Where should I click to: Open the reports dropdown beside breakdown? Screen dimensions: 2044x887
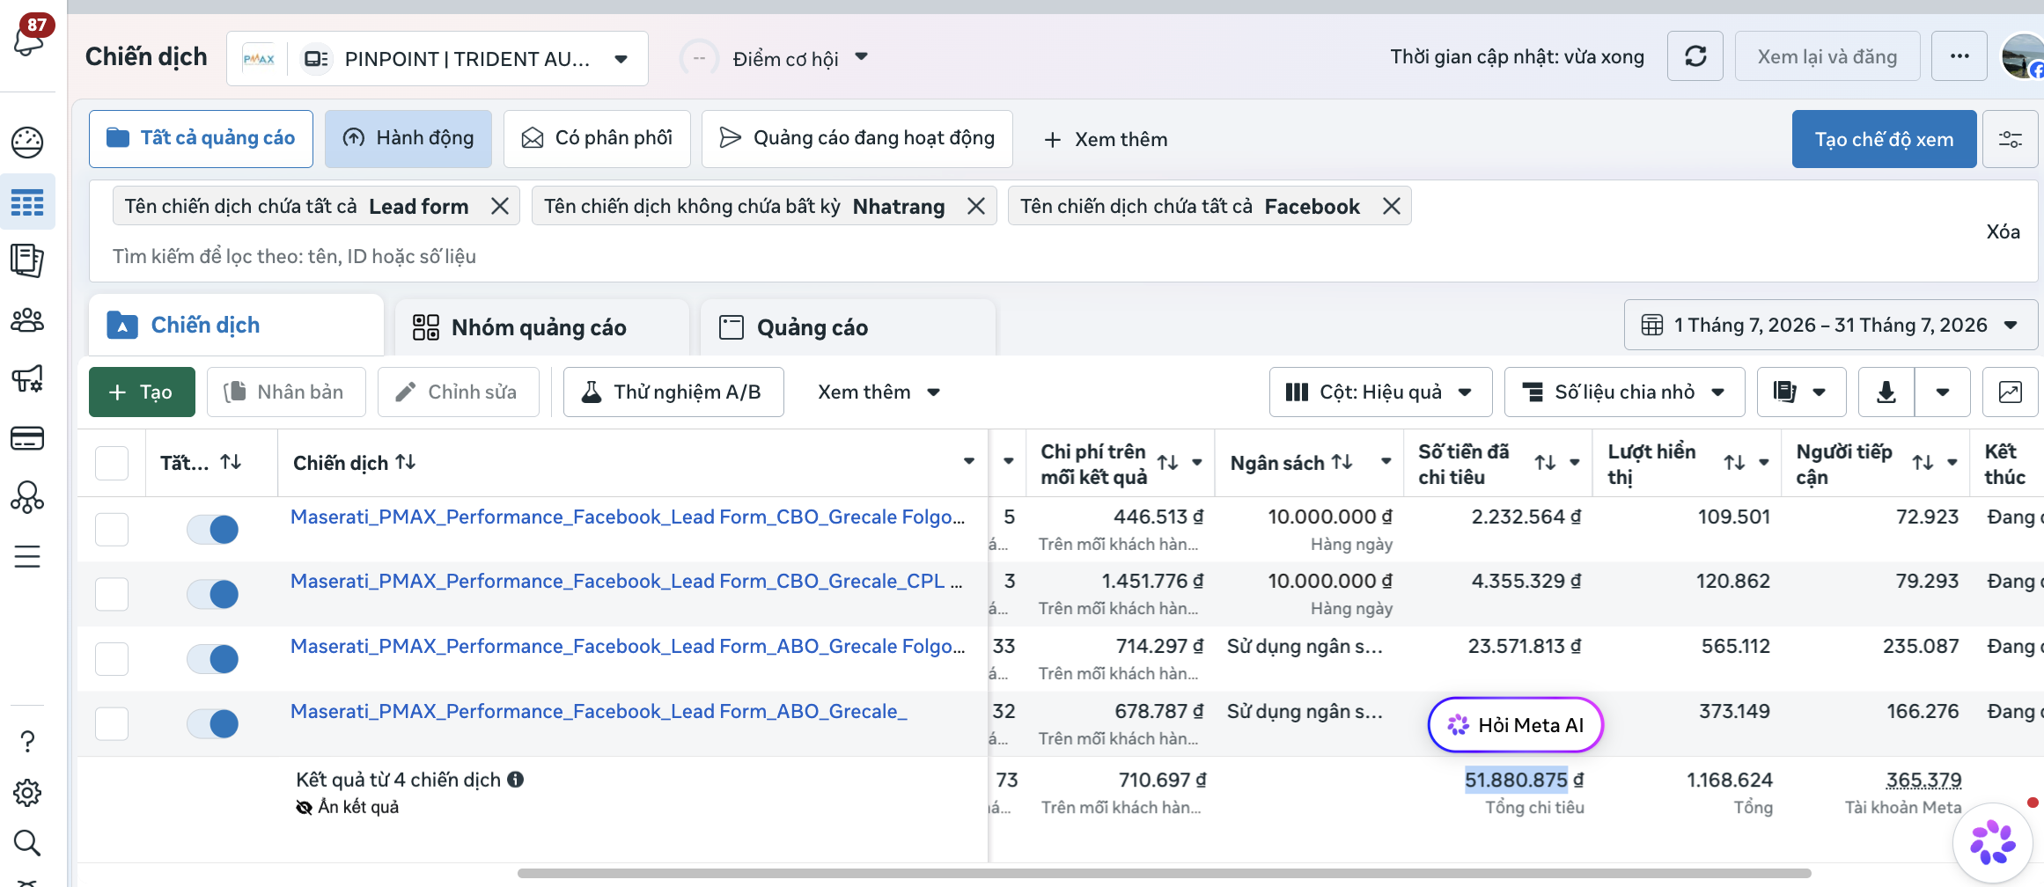point(1802,392)
